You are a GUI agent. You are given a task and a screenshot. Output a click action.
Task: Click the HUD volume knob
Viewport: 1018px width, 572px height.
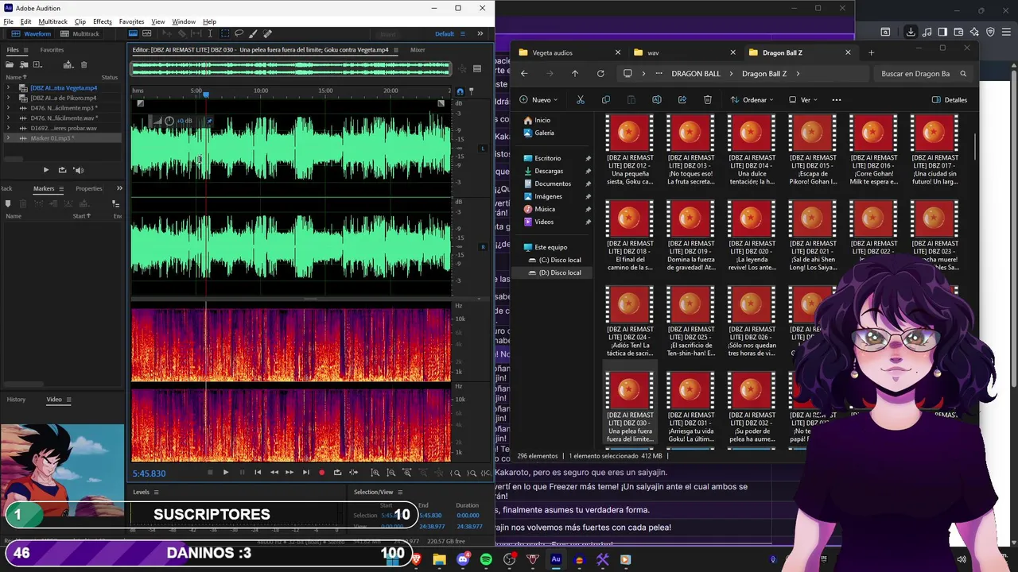[x=169, y=121]
